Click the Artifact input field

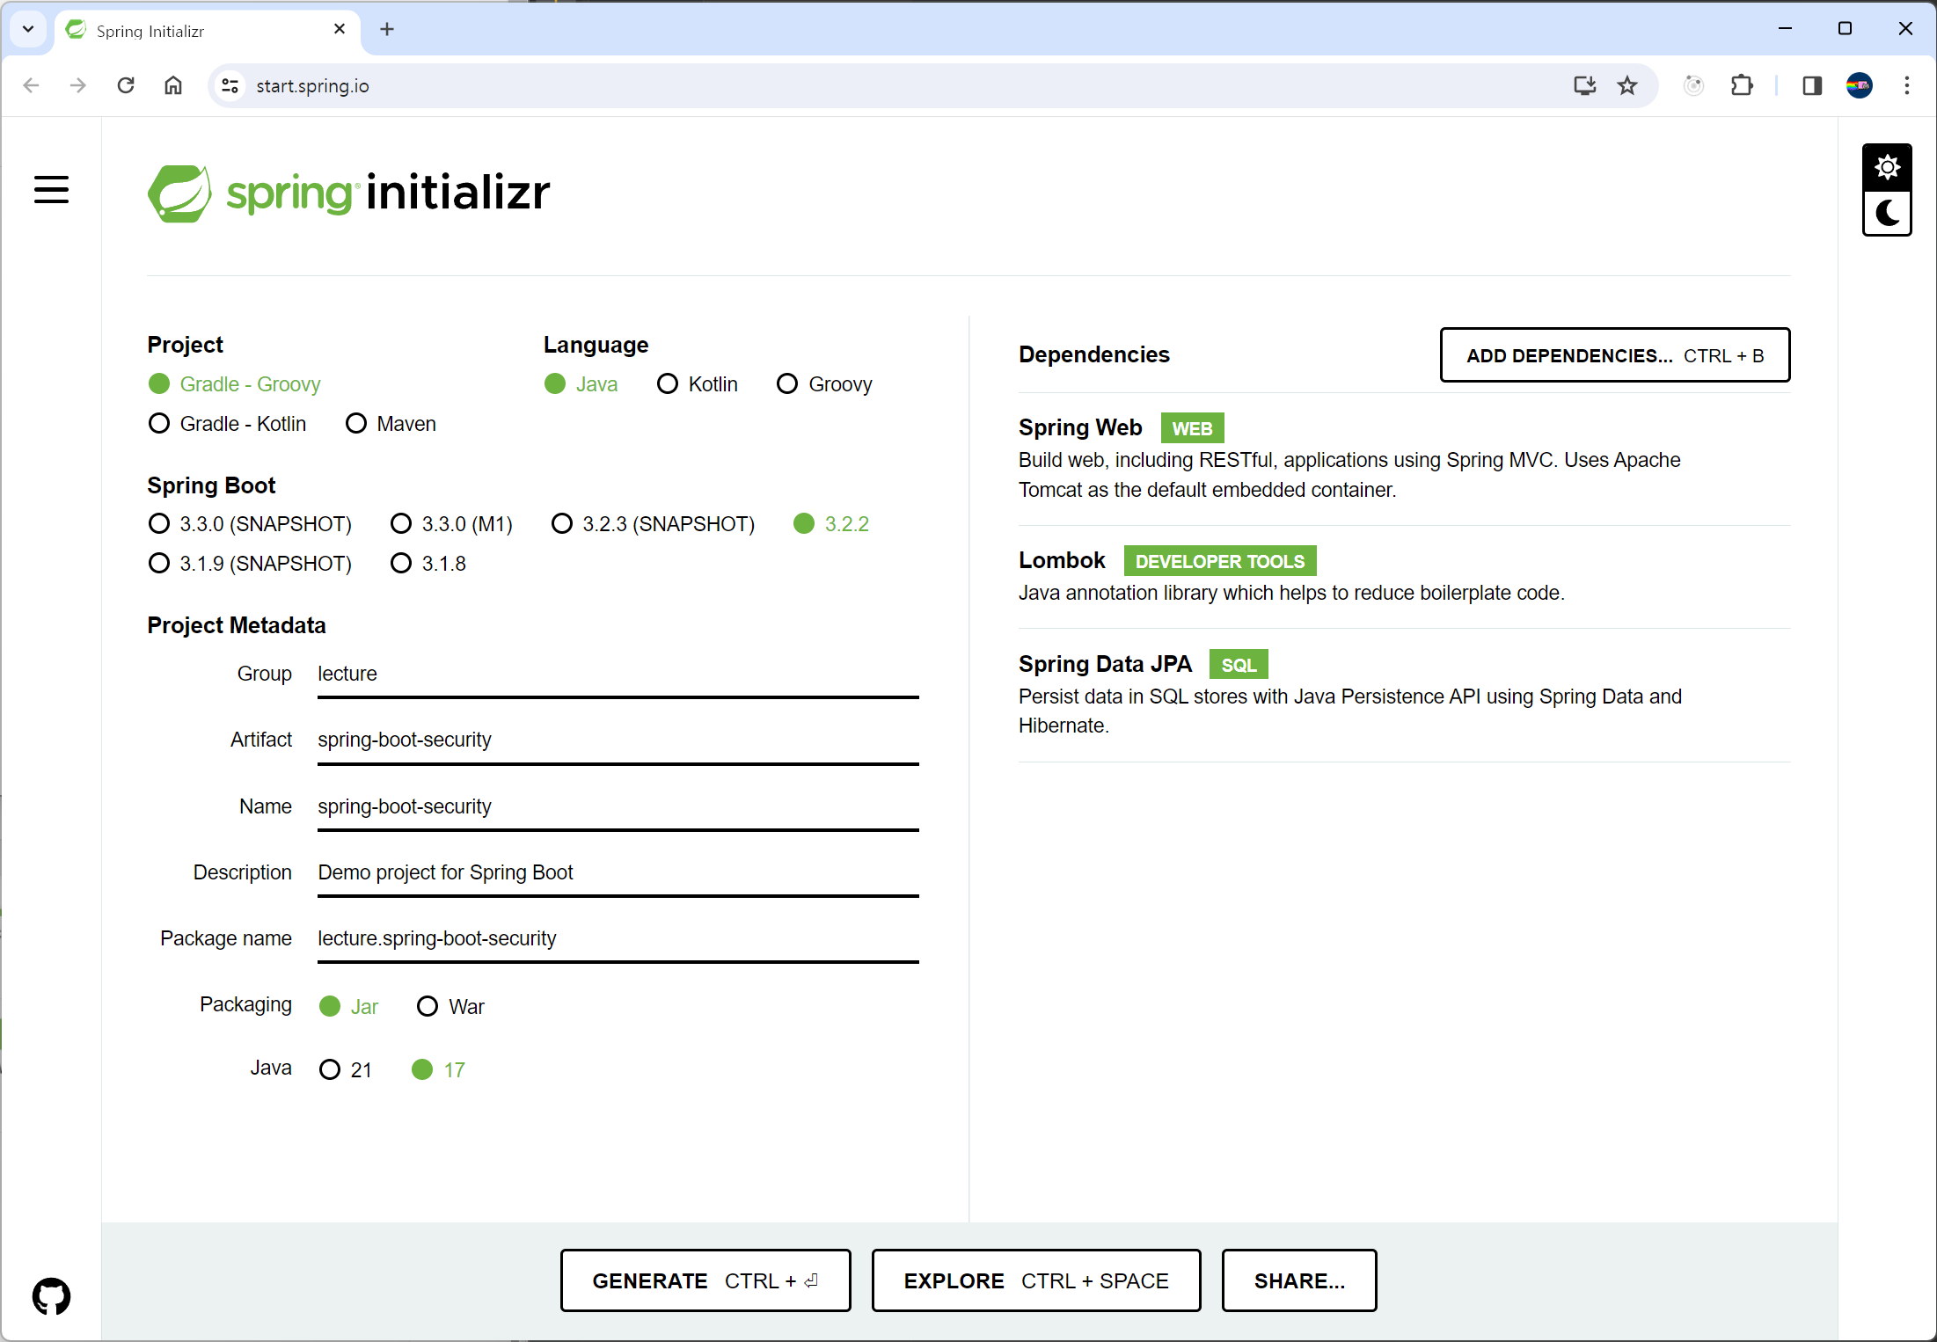[x=618, y=740]
